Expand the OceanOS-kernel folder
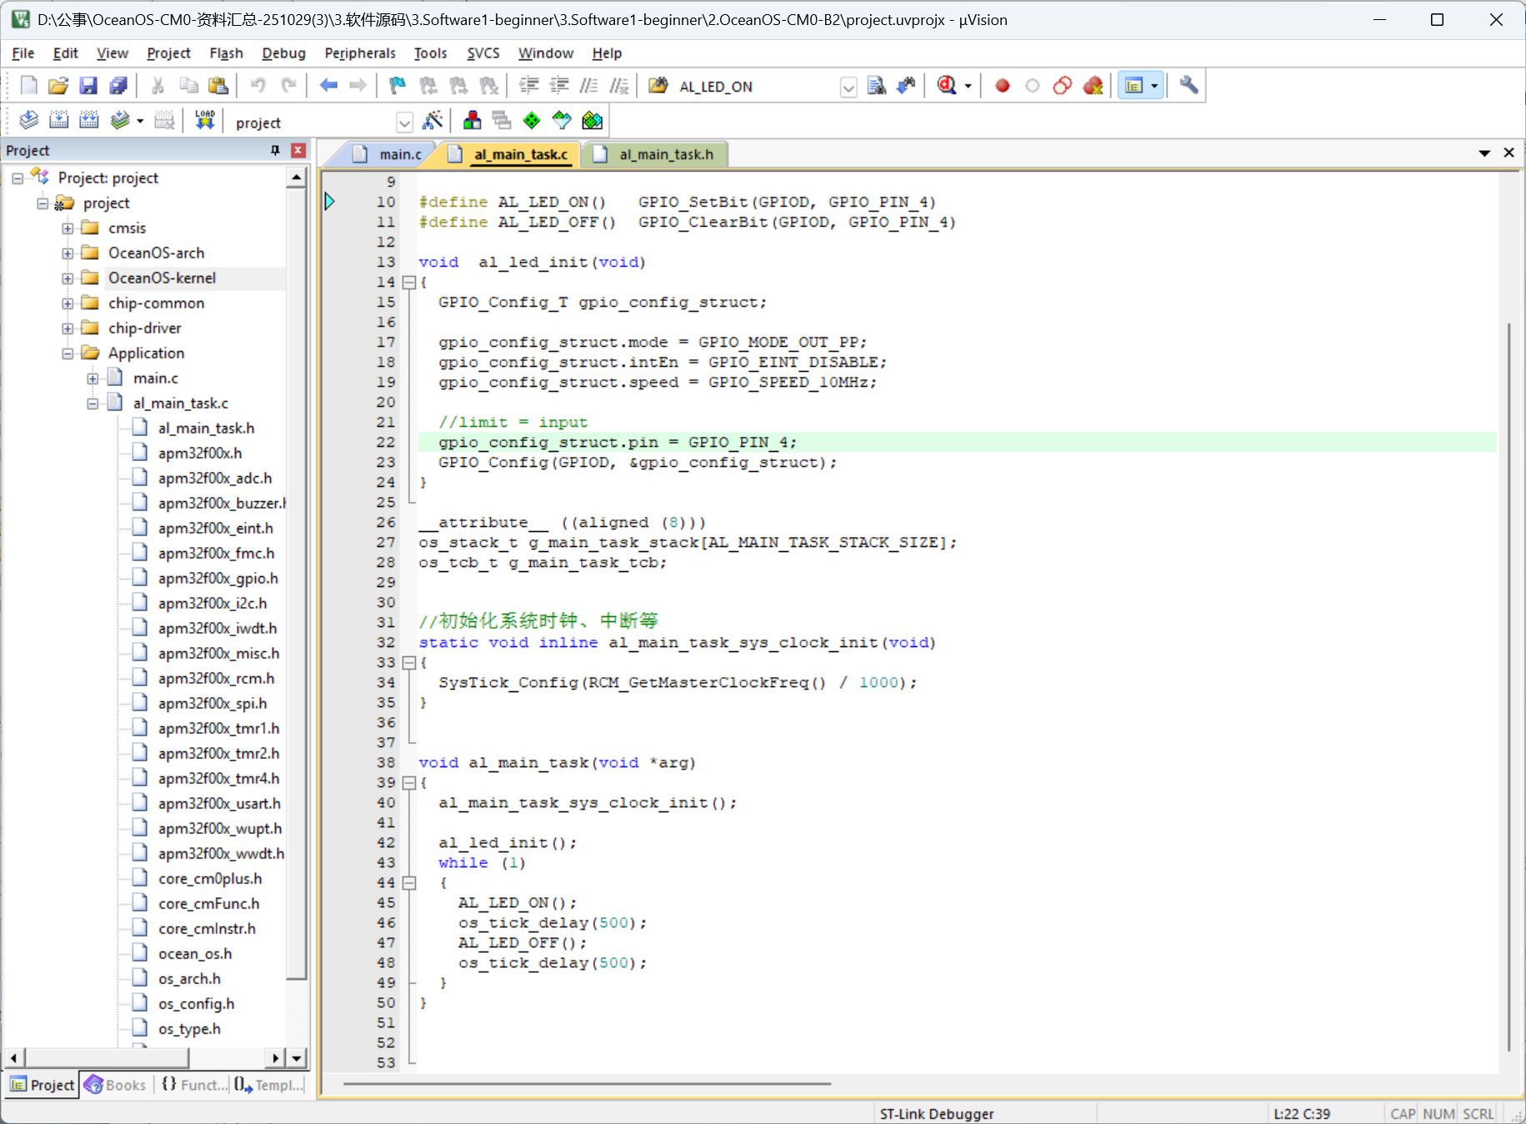The height and width of the screenshot is (1124, 1526). click(x=68, y=278)
